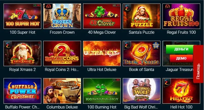Click the red ДЕМО button

(181, 58)
